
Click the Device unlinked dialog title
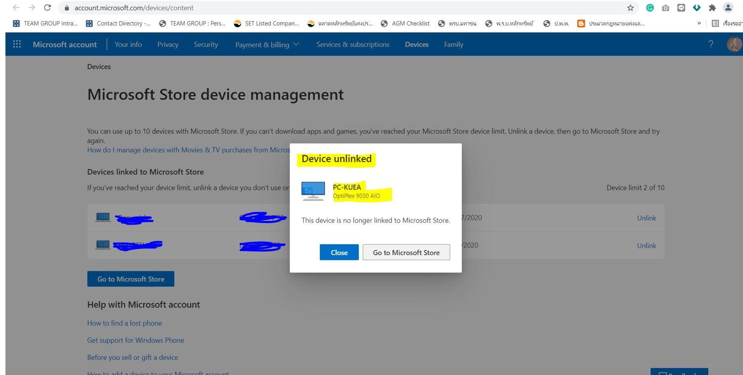337,159
